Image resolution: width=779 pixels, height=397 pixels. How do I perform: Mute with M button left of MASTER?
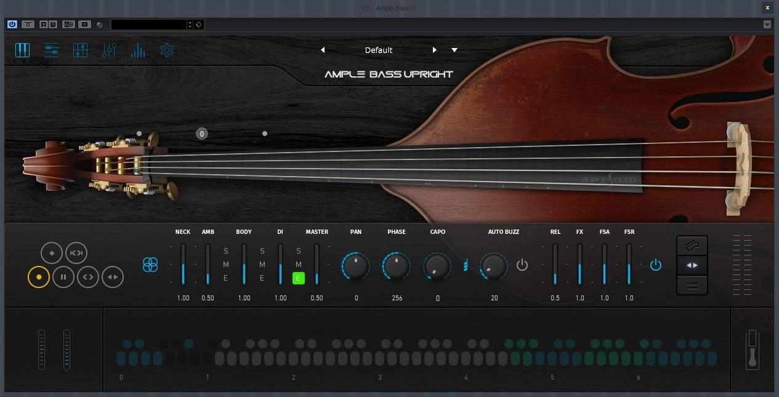pyautogui.click(x=299, y=265)
